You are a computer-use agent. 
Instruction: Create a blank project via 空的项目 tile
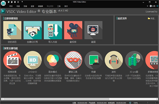(x=12, y=30)
